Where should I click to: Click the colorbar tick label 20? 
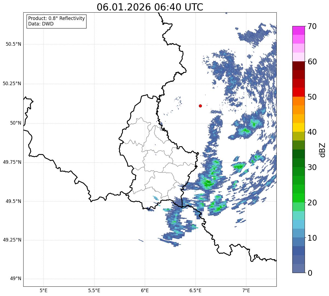click(x=312, y=203)
